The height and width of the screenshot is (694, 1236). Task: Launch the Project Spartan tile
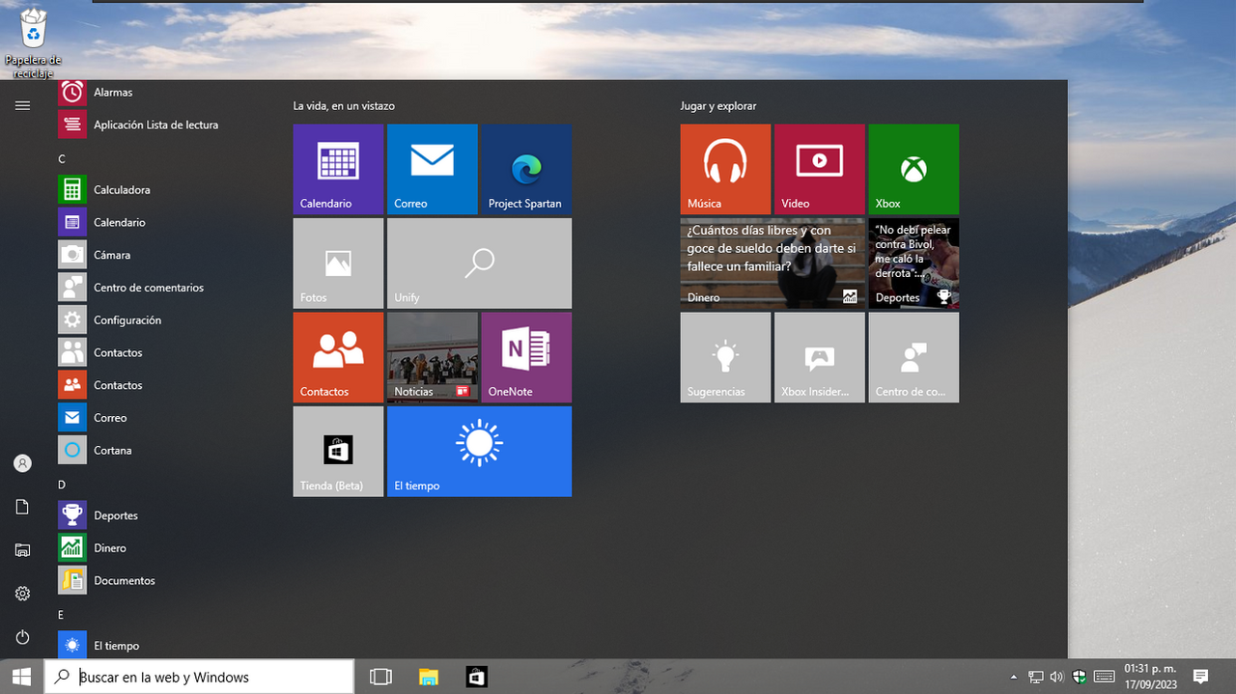[x=526, y=169]
